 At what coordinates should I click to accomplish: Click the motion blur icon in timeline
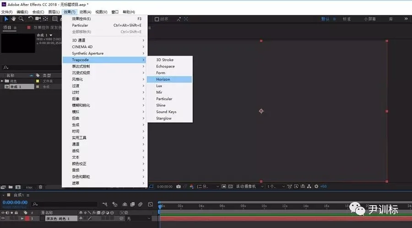(141, 204)
